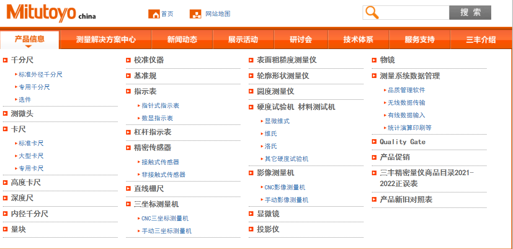Select CNC三坐标测量机 subcategory
Image resolution: width=513 pixels, height=249 pixels.
pyautogui.click(x=165, y=218)
